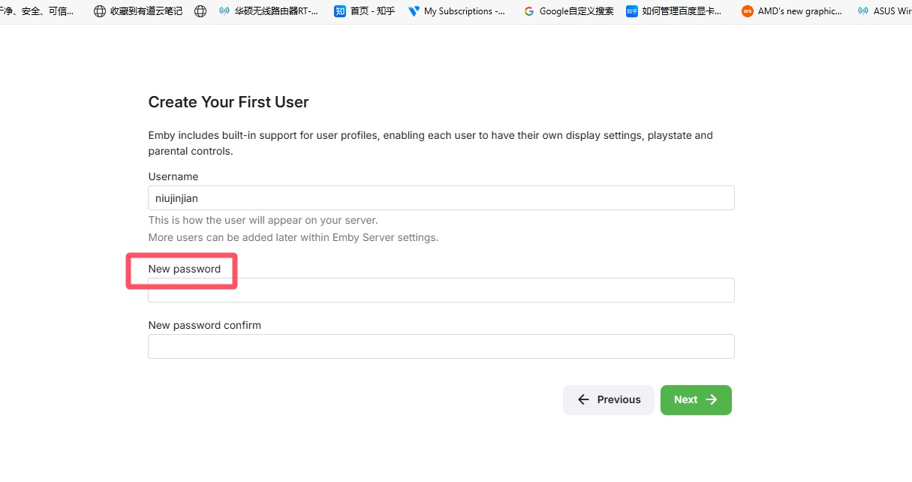Open the 首页 - 知乎 bookmark
Image resolution: width=912 pixels, height=482 pixels.
click(x=364, y=11)
